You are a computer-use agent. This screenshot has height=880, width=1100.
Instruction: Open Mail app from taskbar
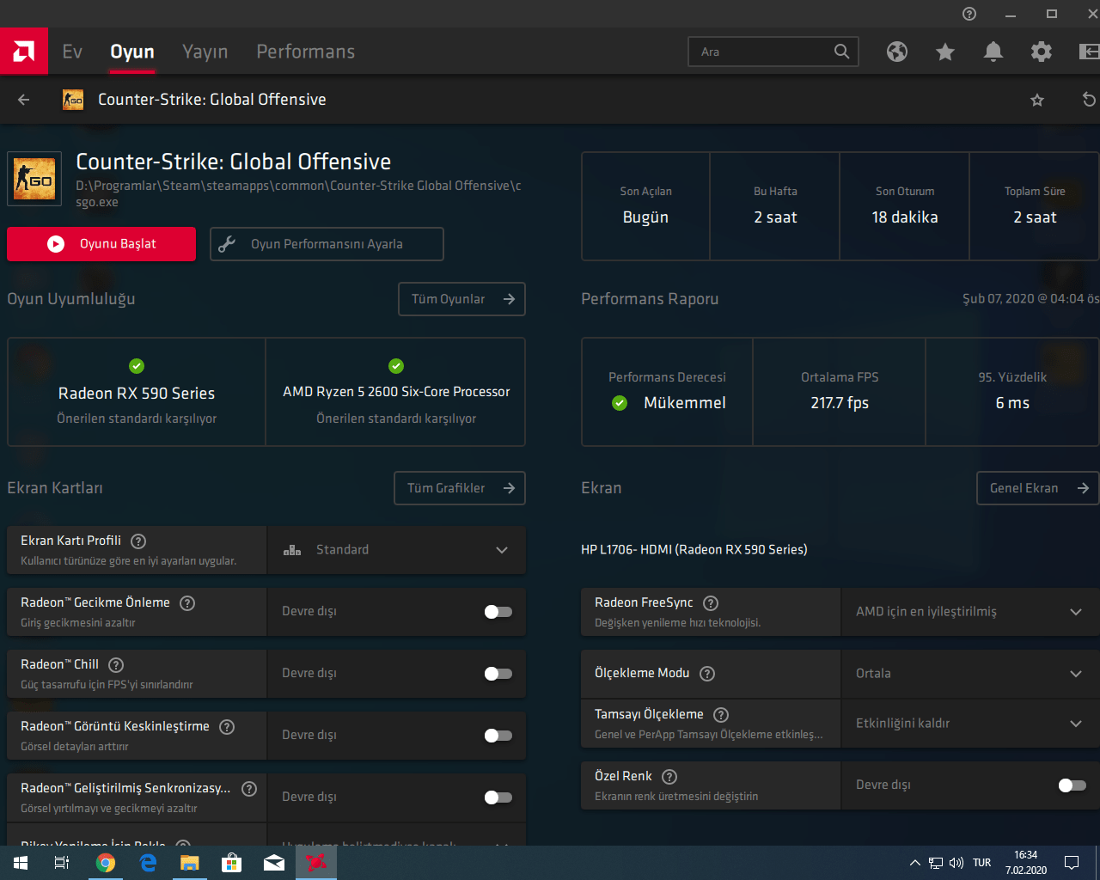[274, 863]
